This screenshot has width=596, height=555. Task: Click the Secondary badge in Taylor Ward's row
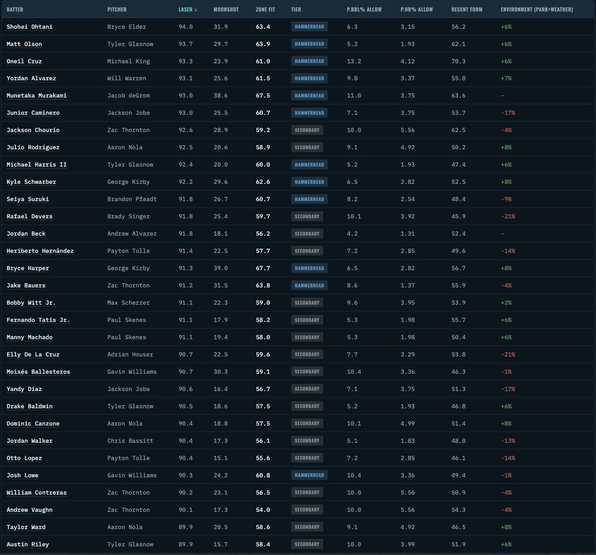(307, 527)
